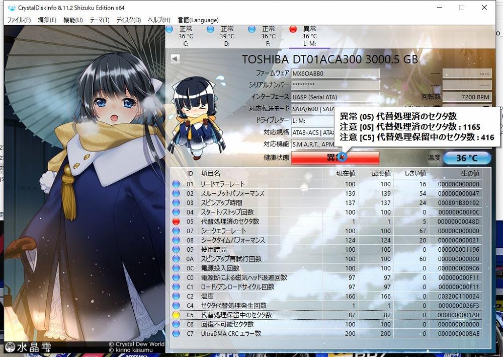The width and height of the screenshot is (503, 357).
Task: Click the previous disk arrow button
Action: pyautogui.click(x=175, y=58)
